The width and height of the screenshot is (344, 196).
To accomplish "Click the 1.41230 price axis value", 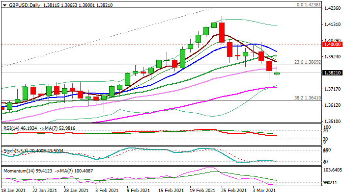I will [333, 24].
